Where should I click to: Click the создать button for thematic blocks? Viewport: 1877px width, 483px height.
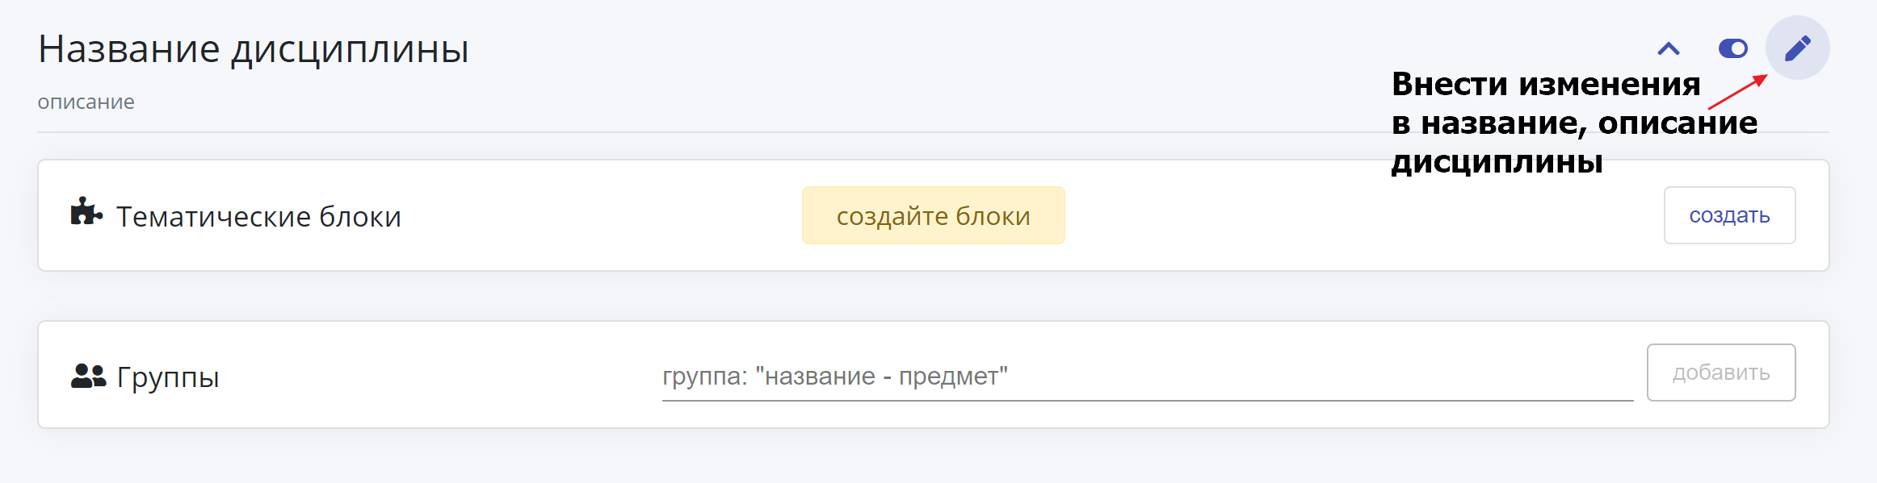pyautogui.click(x=1729, y=215)
